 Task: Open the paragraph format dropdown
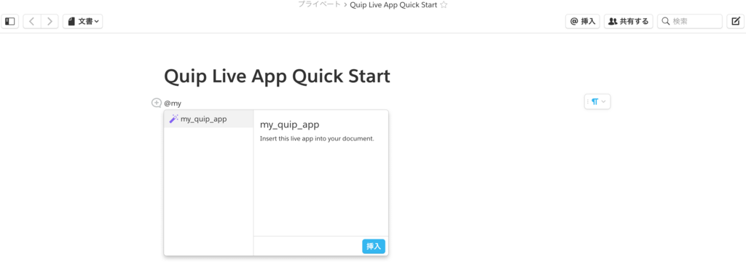[x=597, y=102]
